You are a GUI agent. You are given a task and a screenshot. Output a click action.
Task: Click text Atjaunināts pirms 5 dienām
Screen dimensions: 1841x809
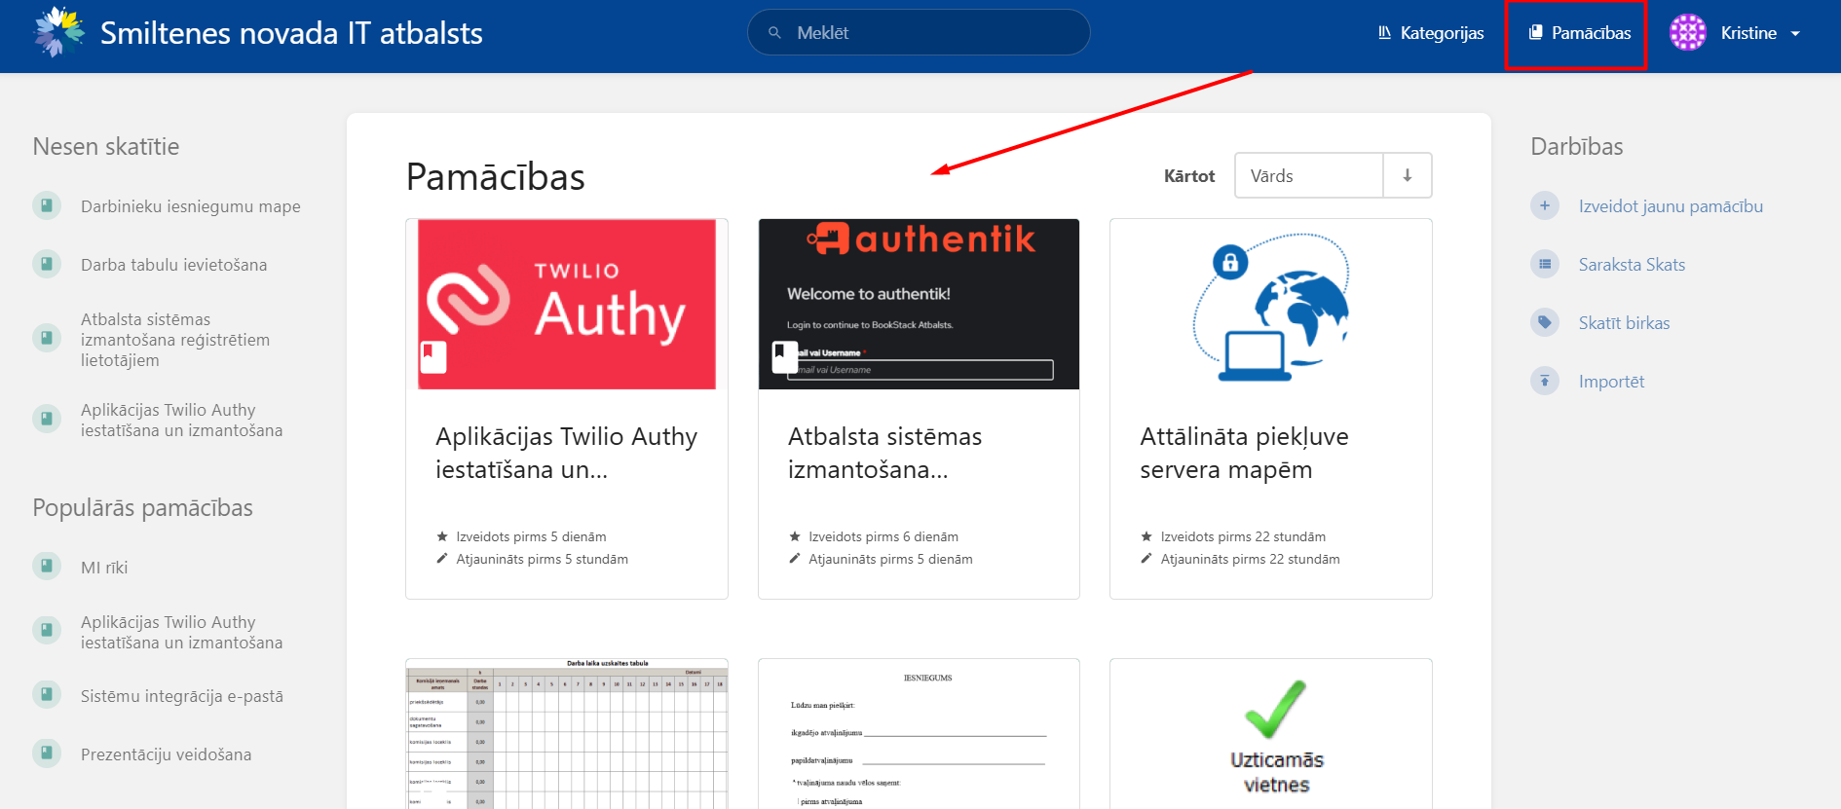click(890, 559)
